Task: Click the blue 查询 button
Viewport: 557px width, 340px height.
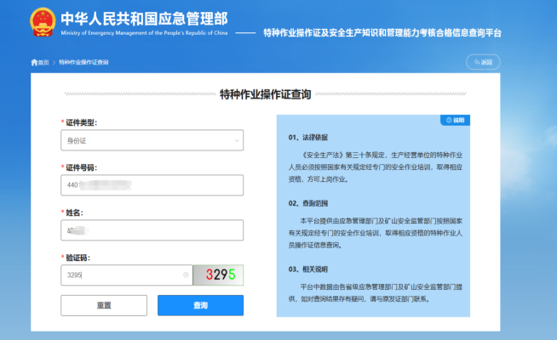Action: click(200, 305)
